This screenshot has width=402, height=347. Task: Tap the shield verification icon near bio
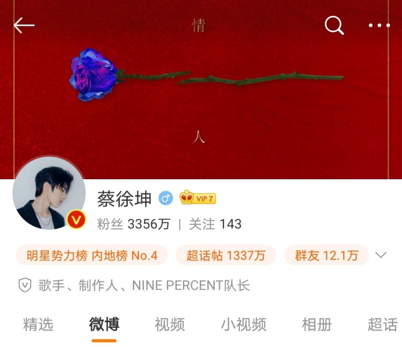click(x=25, y=285)
